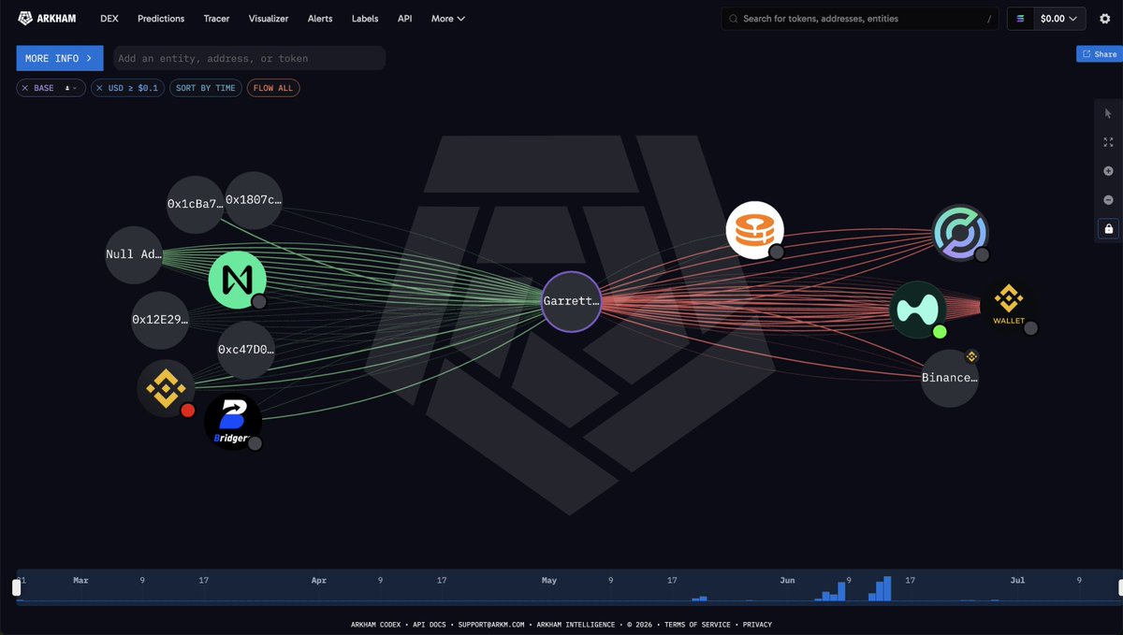Select the Null Ad… node
The height and width of the screenshot is (635, 1123).
[134, 254]
